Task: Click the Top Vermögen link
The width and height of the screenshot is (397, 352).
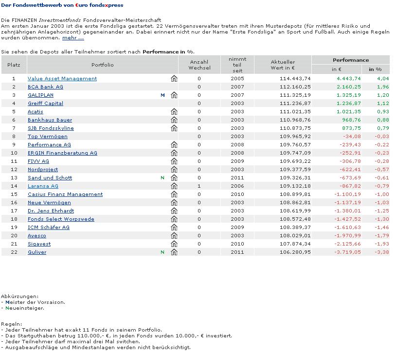Action: [48, 137]
